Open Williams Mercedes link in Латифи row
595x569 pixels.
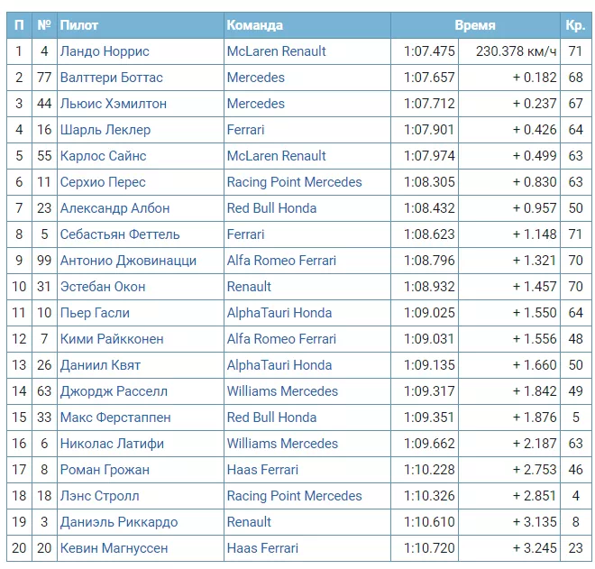pyautogui.click(x=282, y=444)
